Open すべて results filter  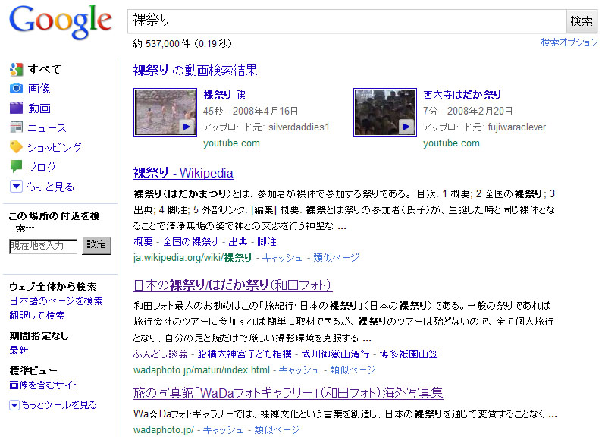pos(45,69)
